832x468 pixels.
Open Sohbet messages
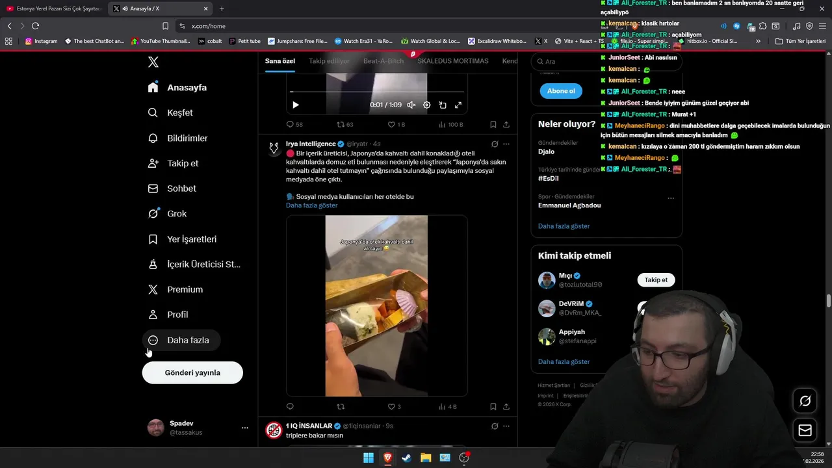point(172,188)
